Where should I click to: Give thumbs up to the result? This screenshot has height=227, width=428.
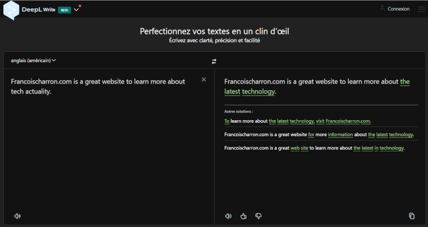coord(243,216)
